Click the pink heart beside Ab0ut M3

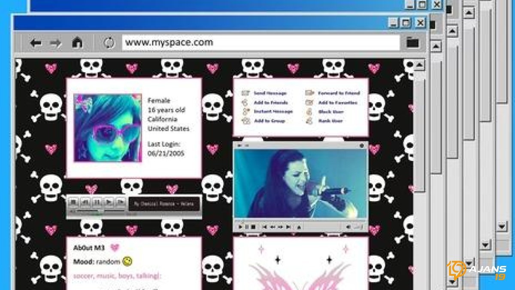115,247
